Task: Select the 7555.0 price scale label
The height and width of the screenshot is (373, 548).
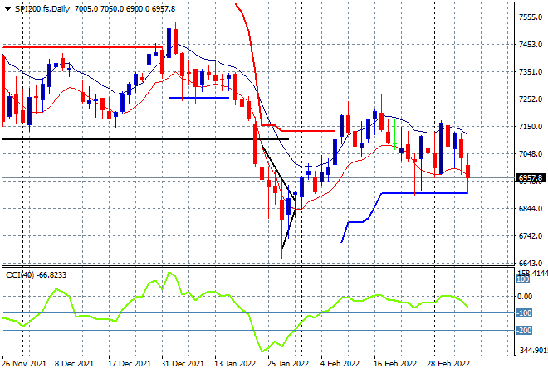Action: (x=531, y=17)
